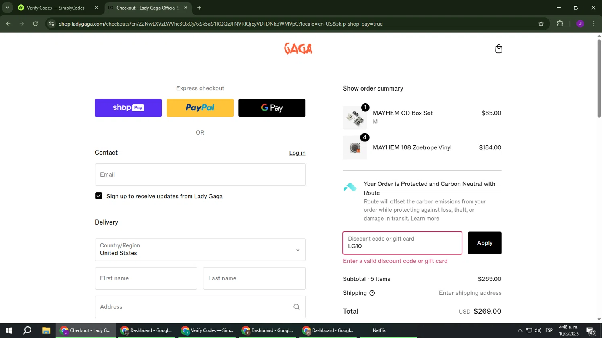This screenshot has height=338, width=602.
Task: Open the browser extensions puzzle icon
Action: click(x=560, y=24)
